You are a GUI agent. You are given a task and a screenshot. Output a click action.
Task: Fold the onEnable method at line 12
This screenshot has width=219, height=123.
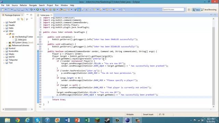42,37
